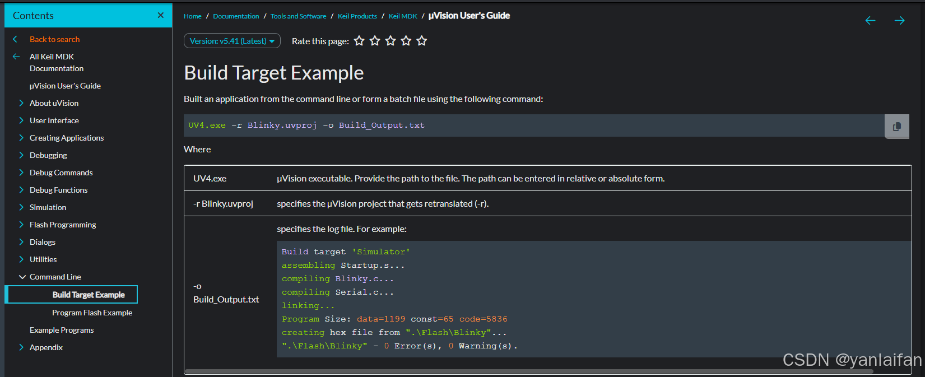The width and height of the screenshot is (925, 377).
Task: Open Tools and Software breadcrumb
Action: (x=298, y=16)
